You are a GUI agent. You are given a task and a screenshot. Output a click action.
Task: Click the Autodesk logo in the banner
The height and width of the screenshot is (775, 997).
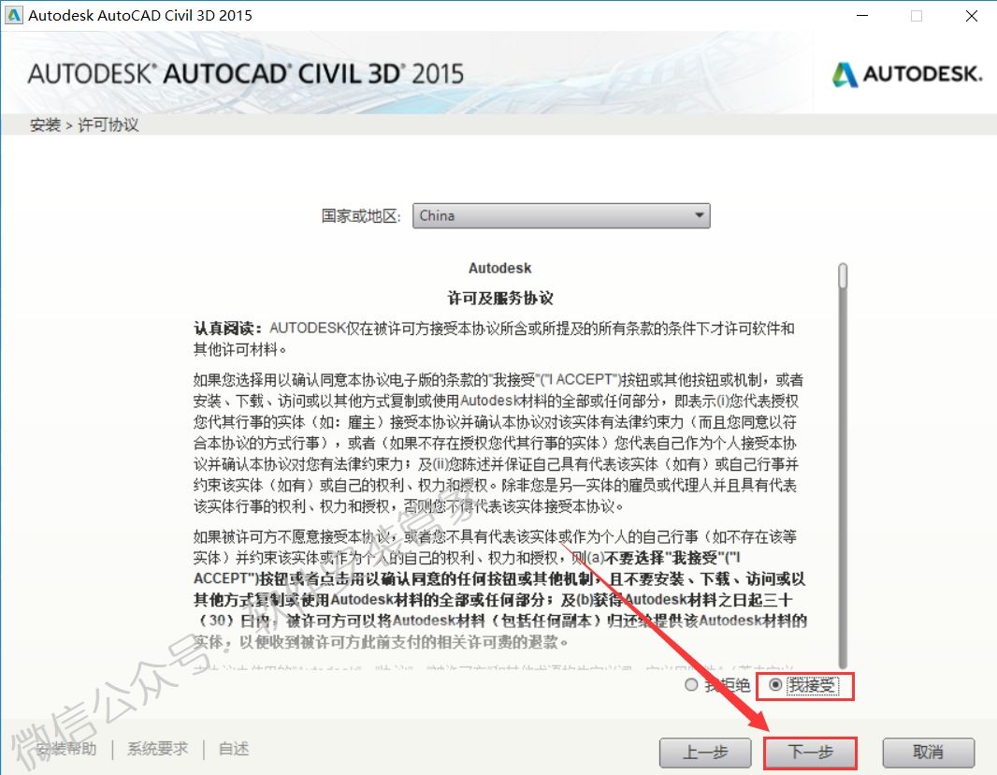point(907,75)
